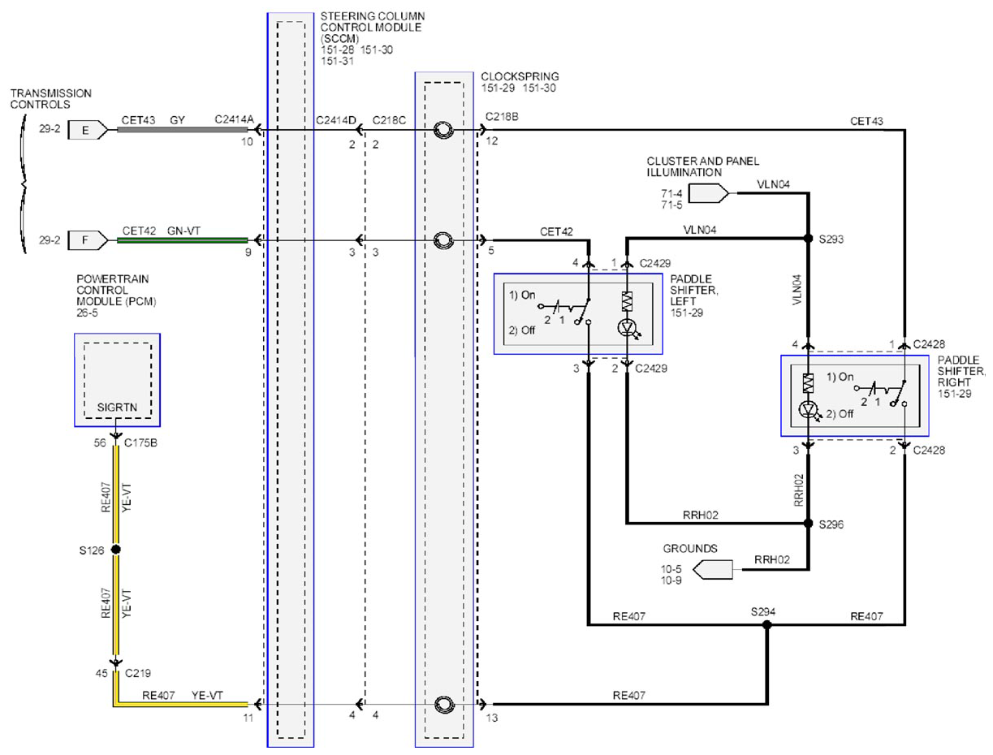Image resolution: width=993 pixels, height=755 pixels.
Task: Click the left paddle shifter switch contact
Action: pos(568,313)
